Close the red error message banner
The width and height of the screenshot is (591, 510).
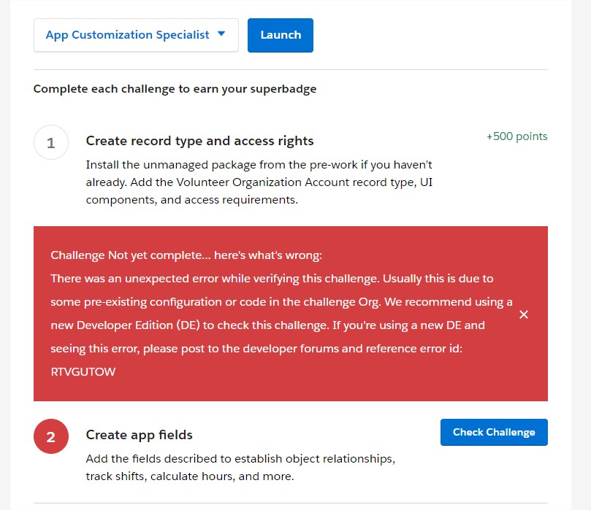[x=523, y=314]
